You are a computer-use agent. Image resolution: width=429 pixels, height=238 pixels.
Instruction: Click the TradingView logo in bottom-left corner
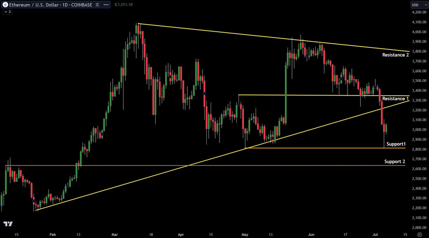pyautogui.click(x=7, y=224)
